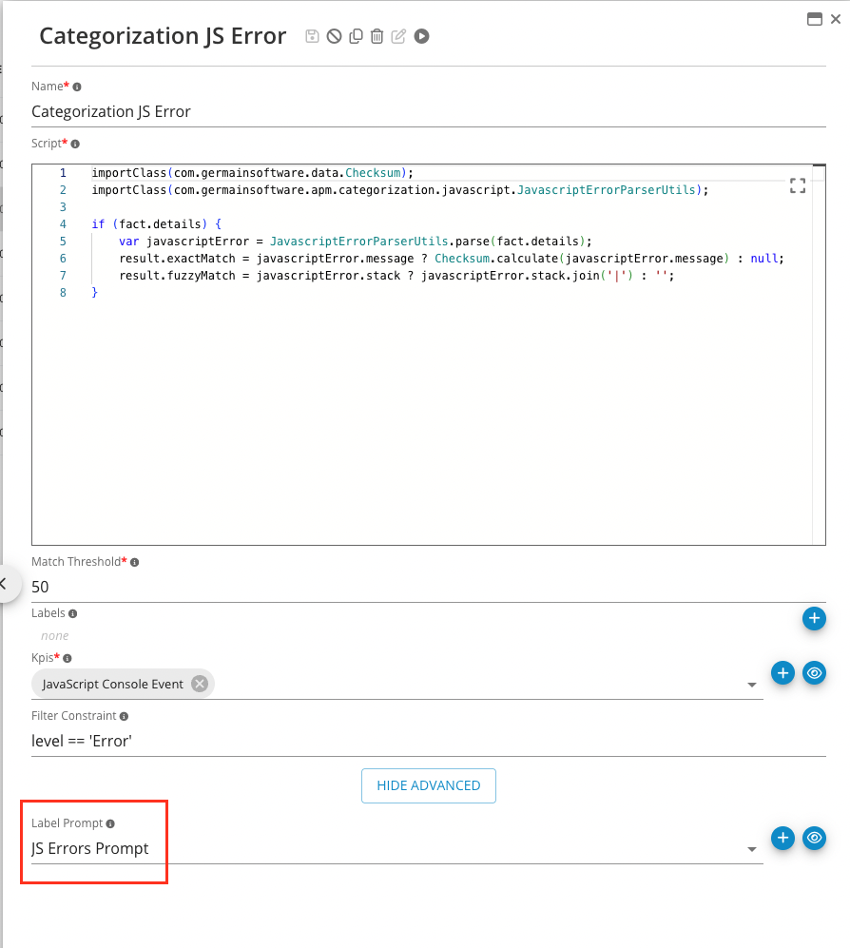The height and width of the screenshot is (948, 850).
Task: Delete the rule via the trash icon
Action: (377, 36)
